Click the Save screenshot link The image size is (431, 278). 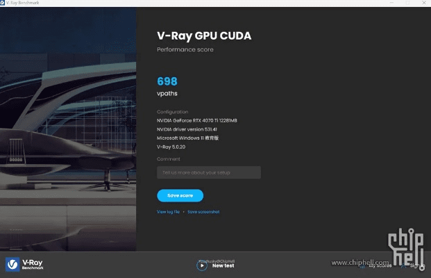tap(203, 211)
